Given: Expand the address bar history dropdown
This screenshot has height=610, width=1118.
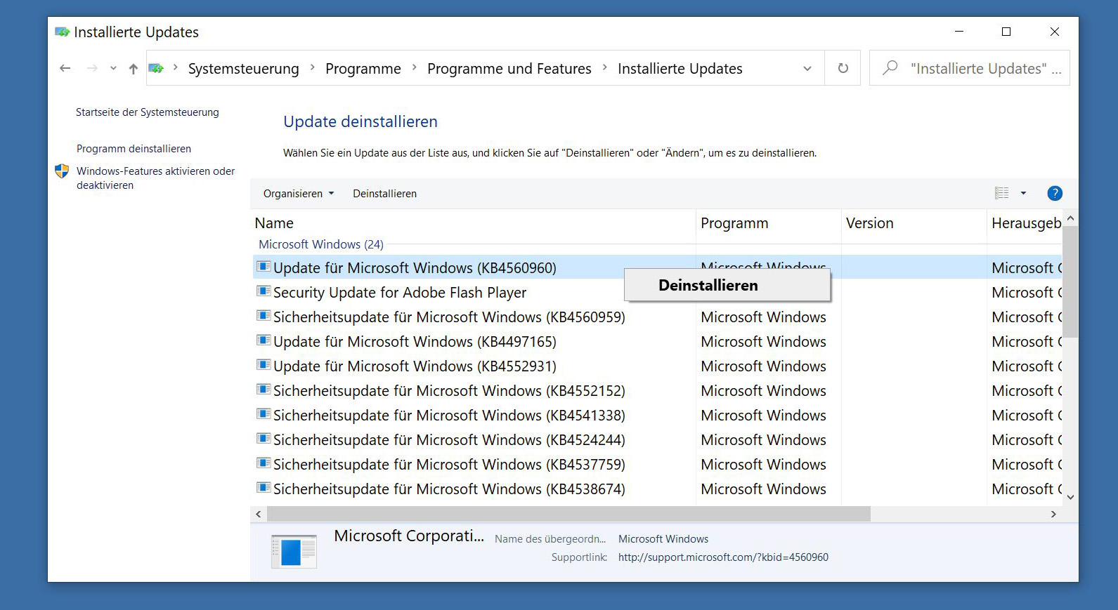Looking at the screenshot, I should 807,68.
